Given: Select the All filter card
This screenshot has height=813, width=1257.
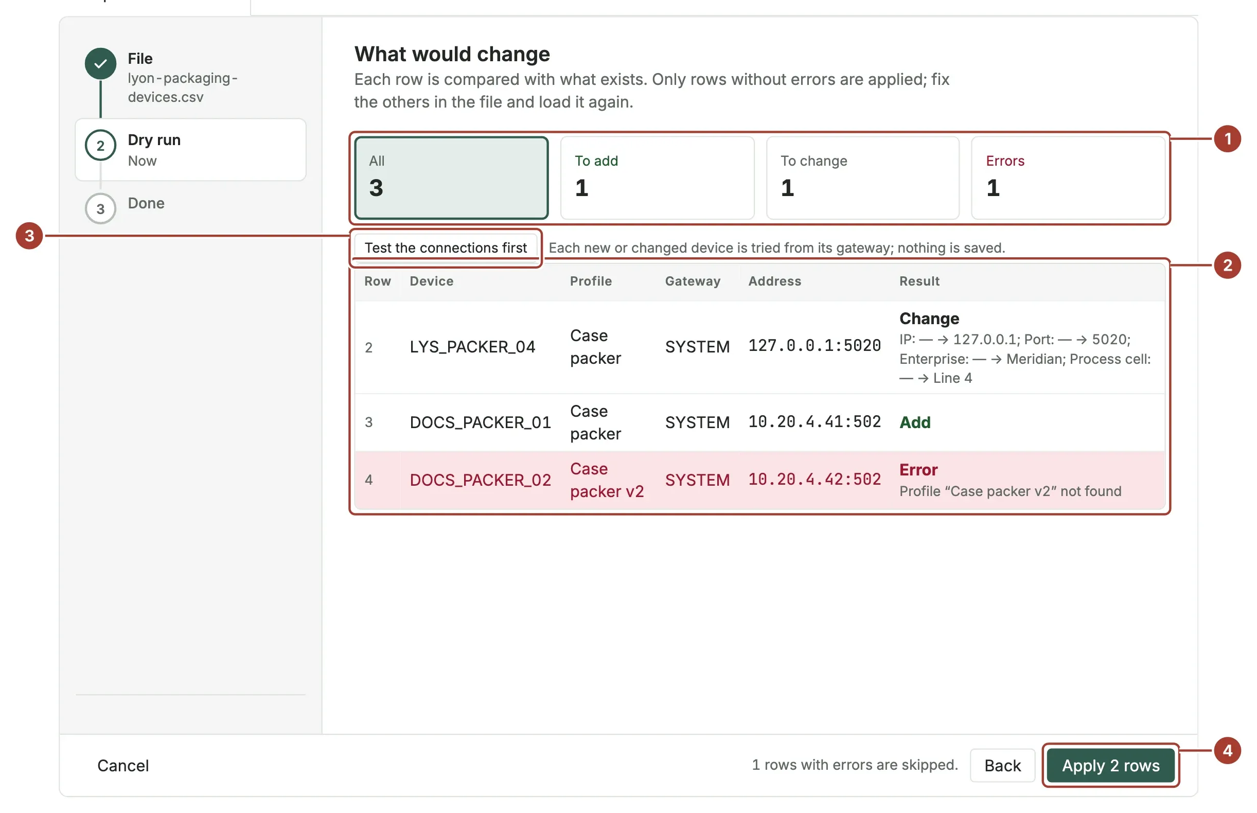Looking at the screenshot, I should click(x=451, y=178).
